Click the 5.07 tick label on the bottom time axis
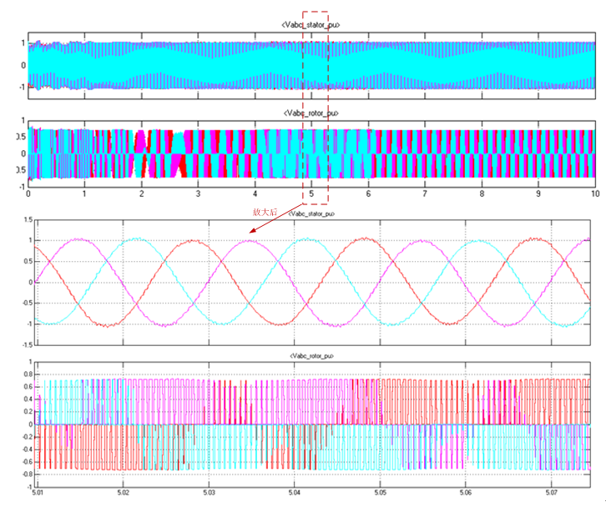 tap(552, 493)
